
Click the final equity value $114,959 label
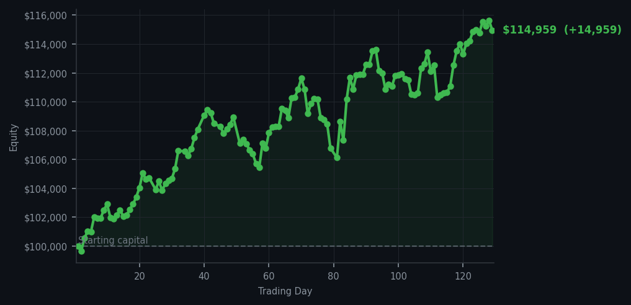[562, 30]
